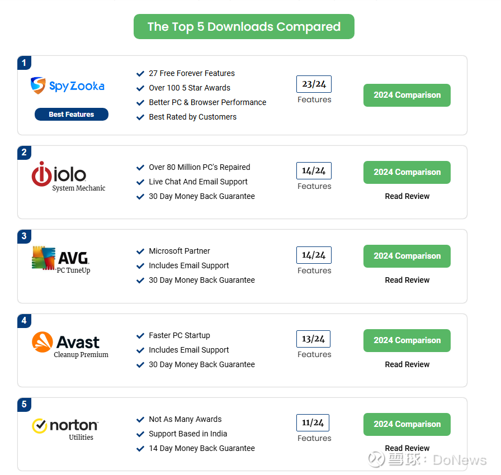Open Read Review for Avast Cleanup
The image size is (501, 475).
tap(407, 364)
